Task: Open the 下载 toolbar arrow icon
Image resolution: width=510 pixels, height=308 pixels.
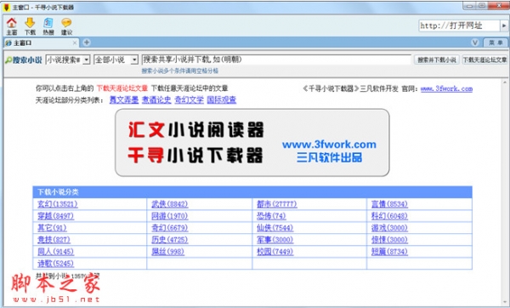Action: tap(30, 26)
